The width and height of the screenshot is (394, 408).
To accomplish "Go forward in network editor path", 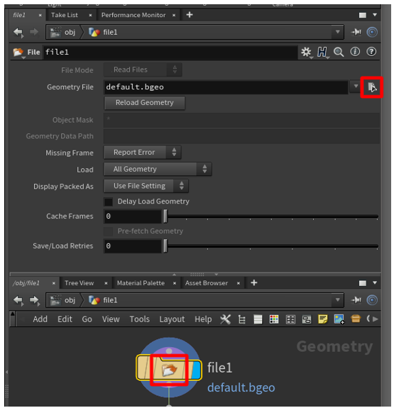I will [x=34, y=300].
